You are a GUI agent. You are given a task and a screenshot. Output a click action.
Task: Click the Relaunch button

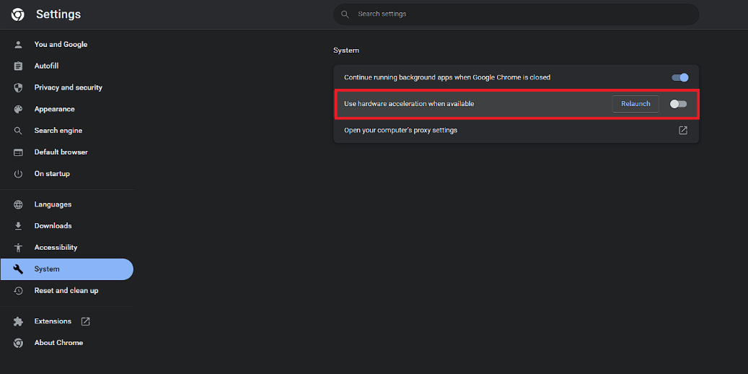635,104
